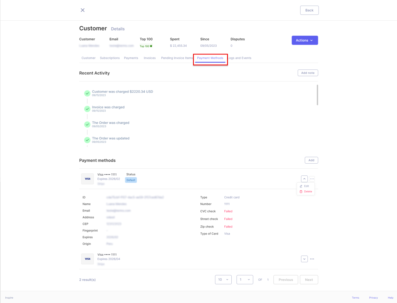Close the customer details panel with X

(82, 10)
